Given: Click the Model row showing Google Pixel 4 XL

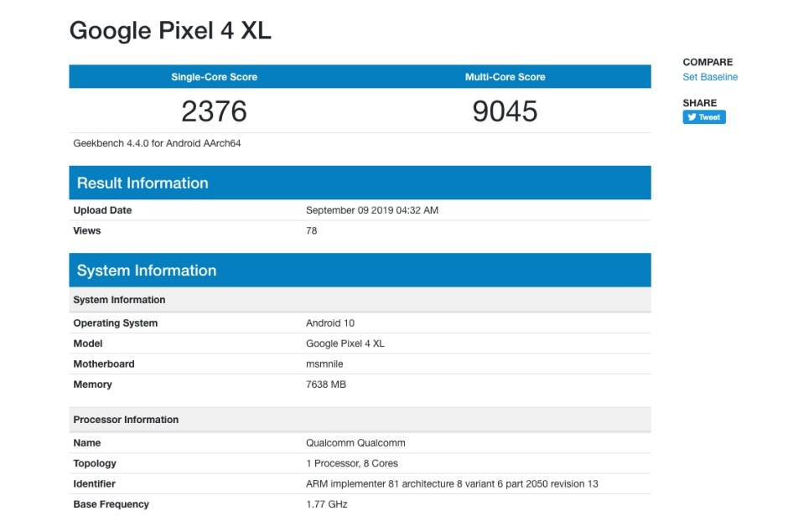Looking at the screenshot, I should click(x=347, y=343).
